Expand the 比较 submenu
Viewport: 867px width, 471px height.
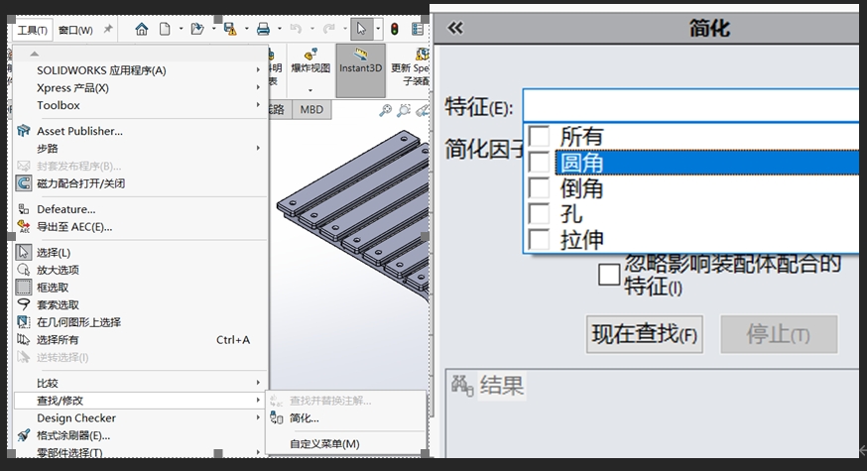pos(258,383)
